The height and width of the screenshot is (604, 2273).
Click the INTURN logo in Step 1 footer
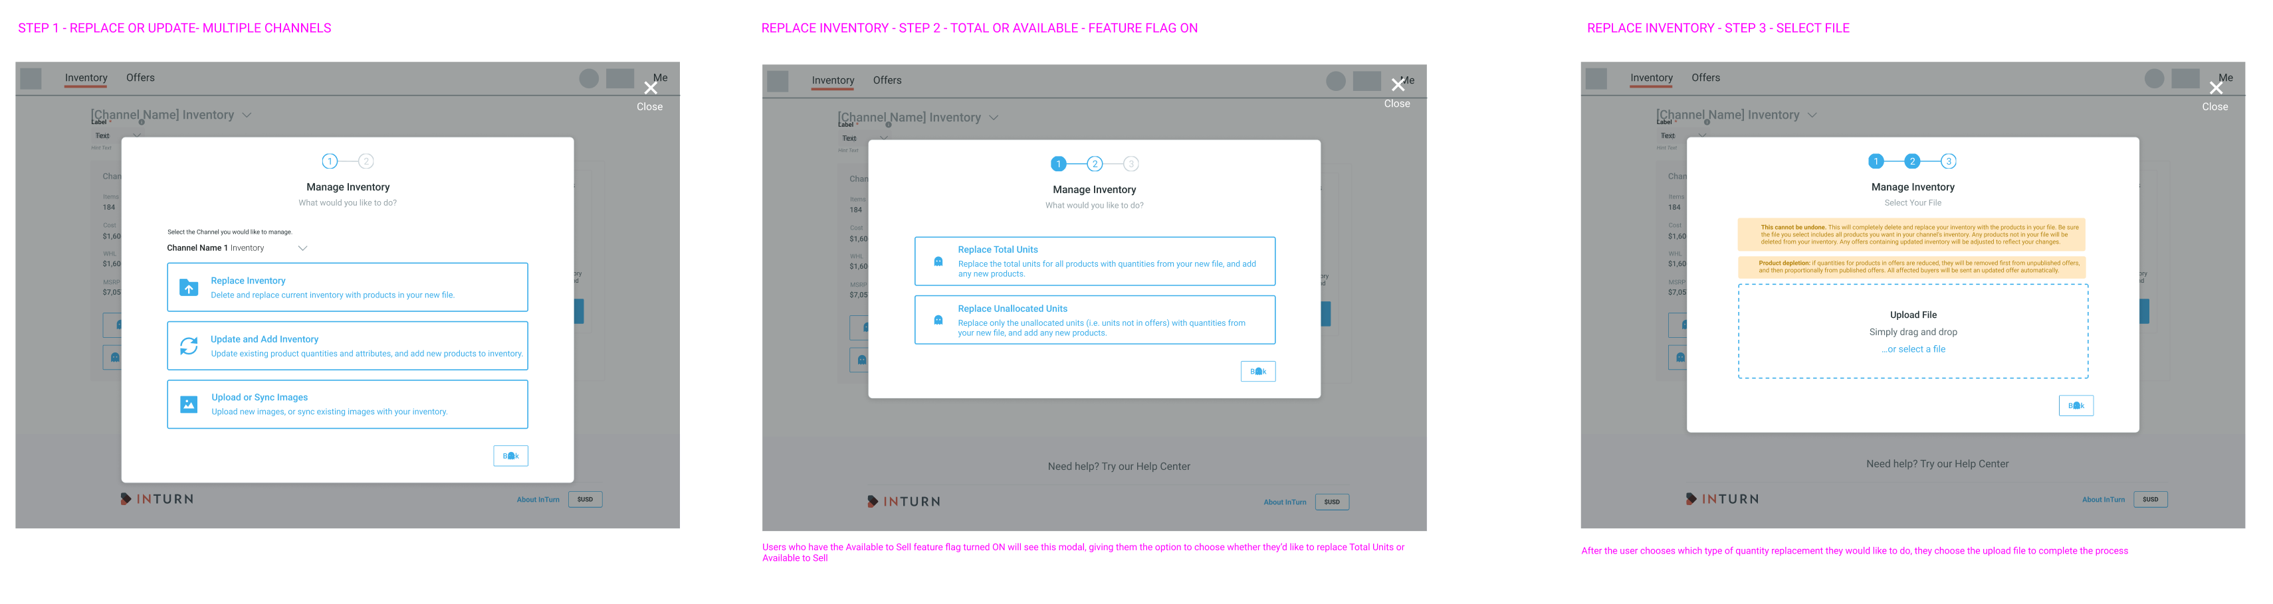coord(157,499)
